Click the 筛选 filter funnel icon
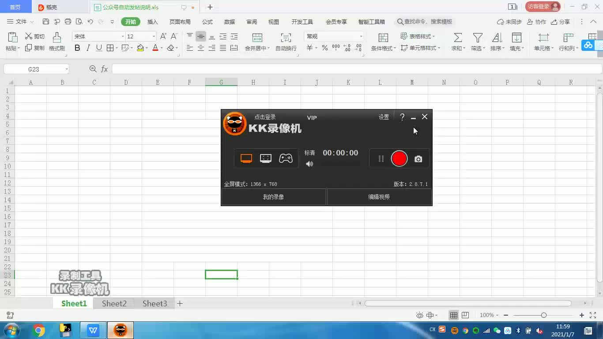The height and width of the screenshot is (339, 603). coord(478,38)
